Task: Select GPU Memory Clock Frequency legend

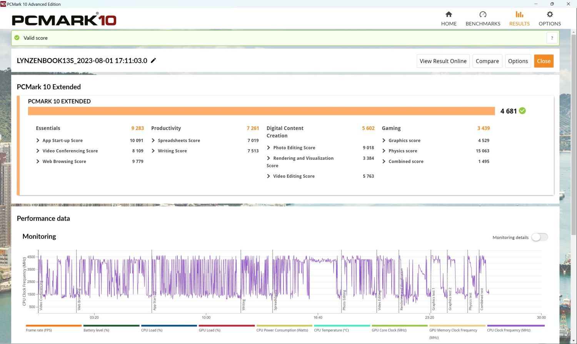Action: coord(457,332)
